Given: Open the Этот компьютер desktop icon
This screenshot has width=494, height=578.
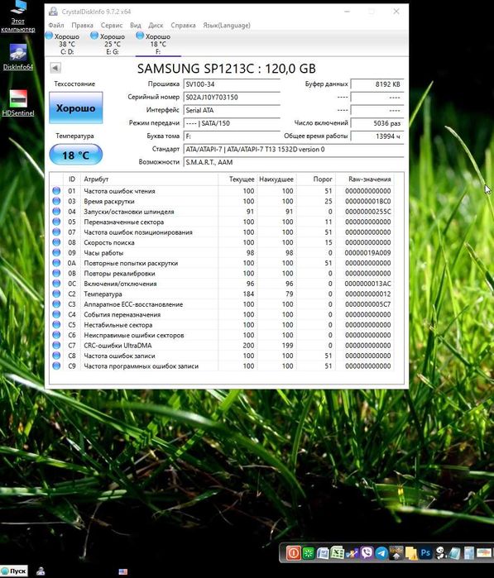Looking at the screenshot, I should coord(17,17).
